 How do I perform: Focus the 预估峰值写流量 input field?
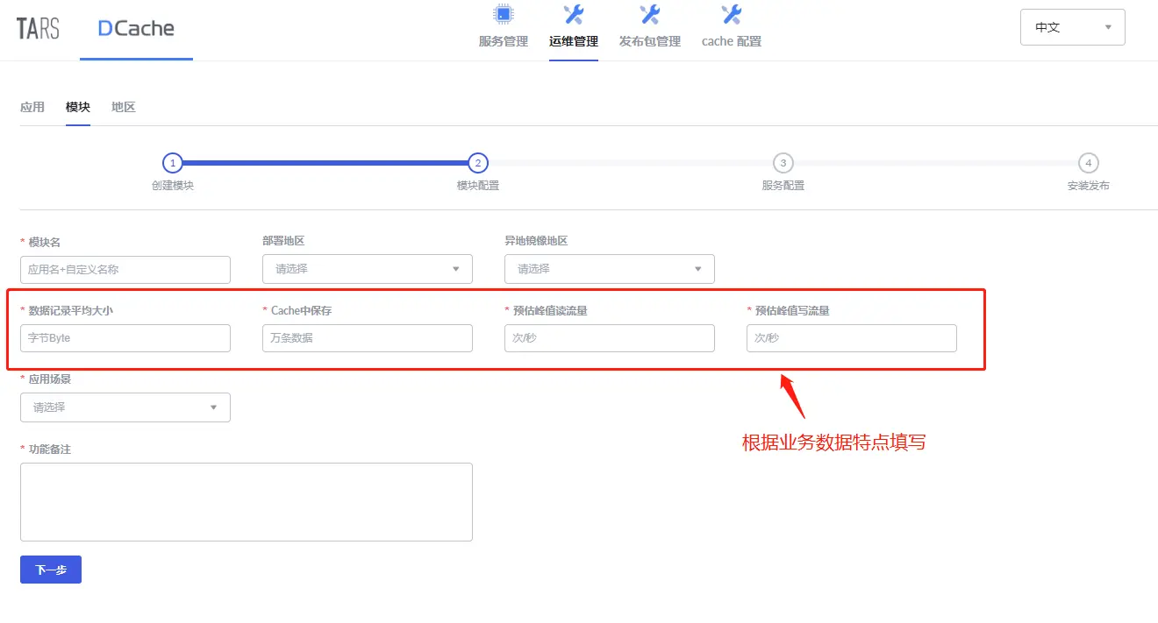pyautogui.click(x=852, y=338)
